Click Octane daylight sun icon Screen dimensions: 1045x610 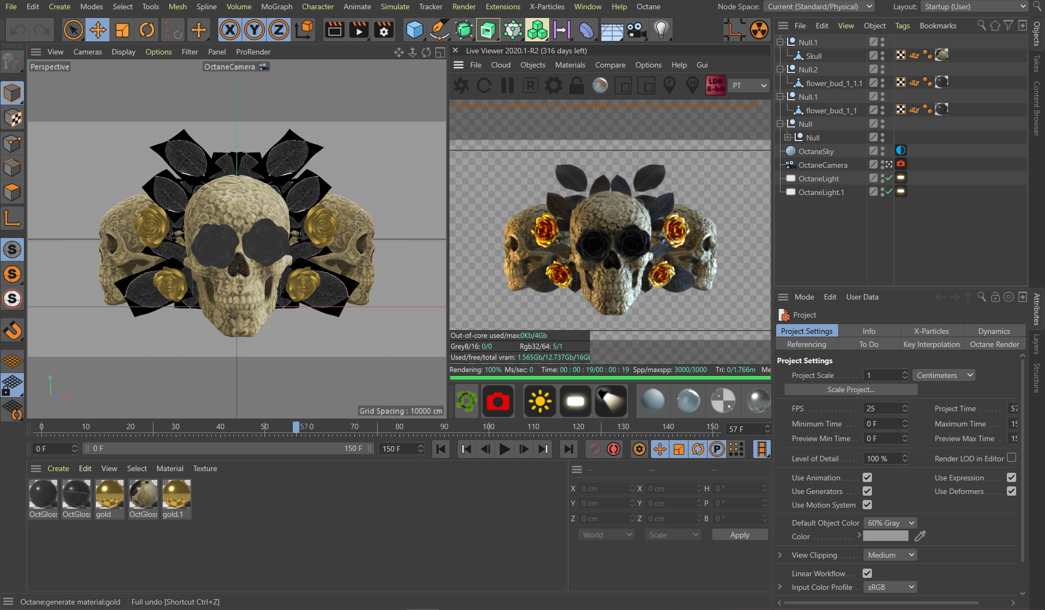coord(539,401)
